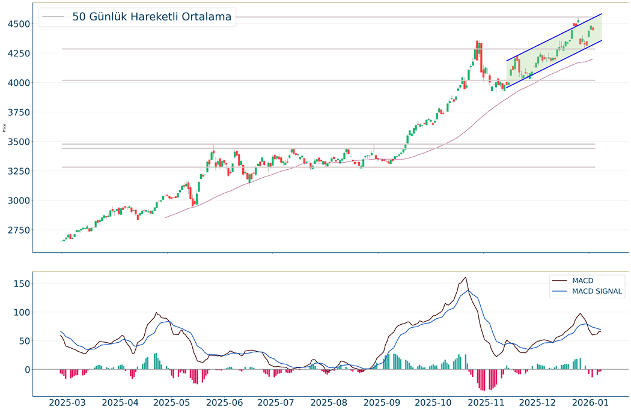Click the MACD line peak above 150
Viewport: 631px width, 410px height.
[x=466, y=277]
